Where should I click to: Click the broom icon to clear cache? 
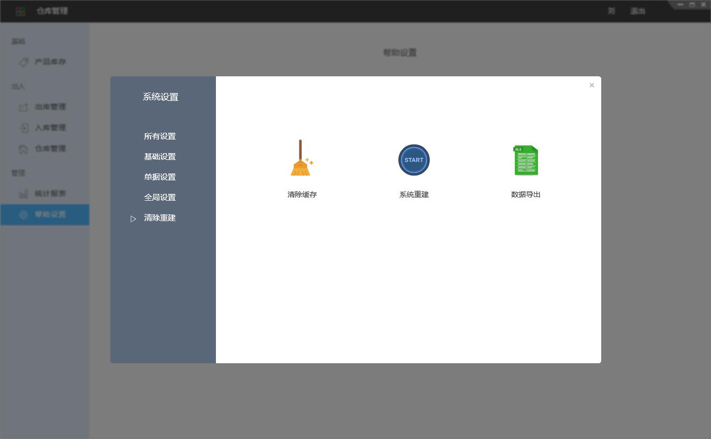tap(302, 158)
